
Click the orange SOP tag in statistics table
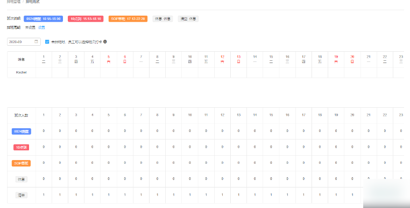pos(21,163)
